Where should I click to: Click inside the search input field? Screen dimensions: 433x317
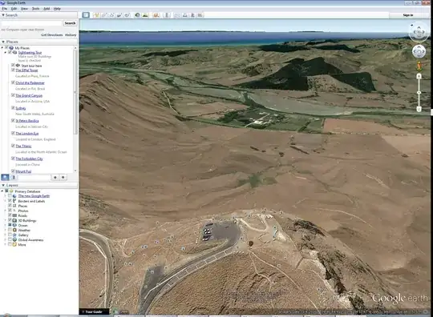tap(31, 23)
